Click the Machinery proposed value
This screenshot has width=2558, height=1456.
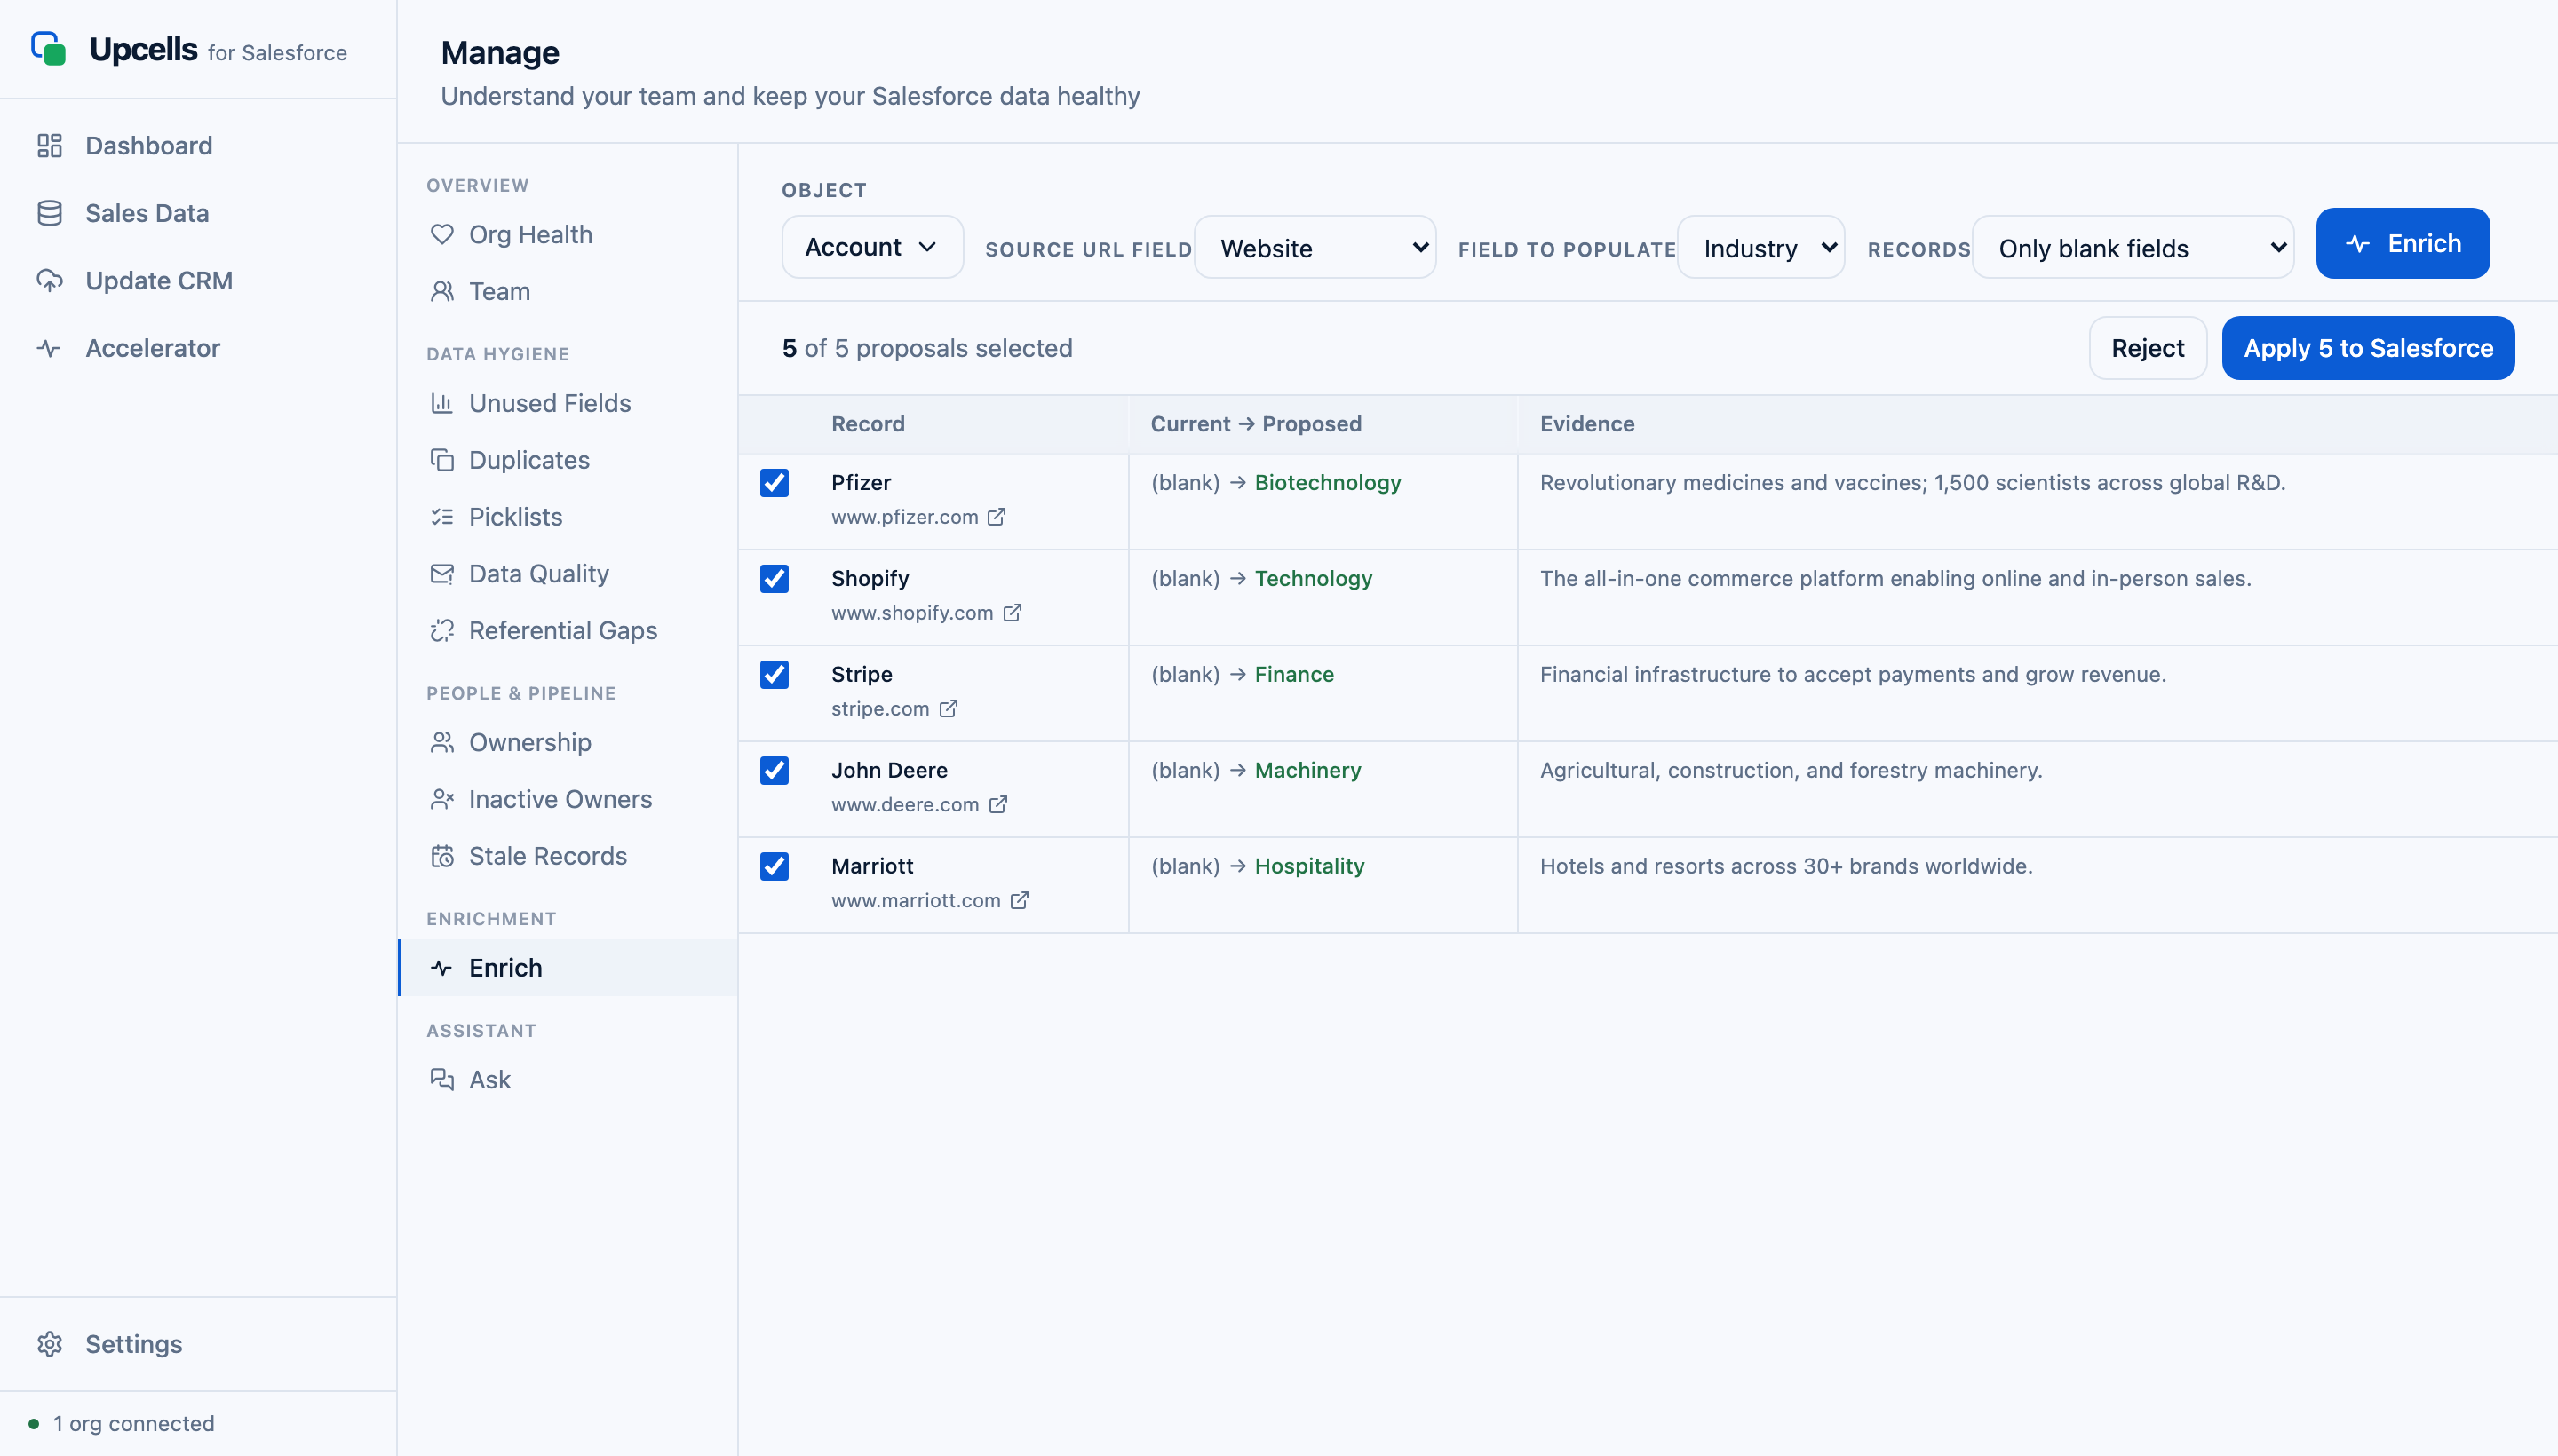[1307, 771]
